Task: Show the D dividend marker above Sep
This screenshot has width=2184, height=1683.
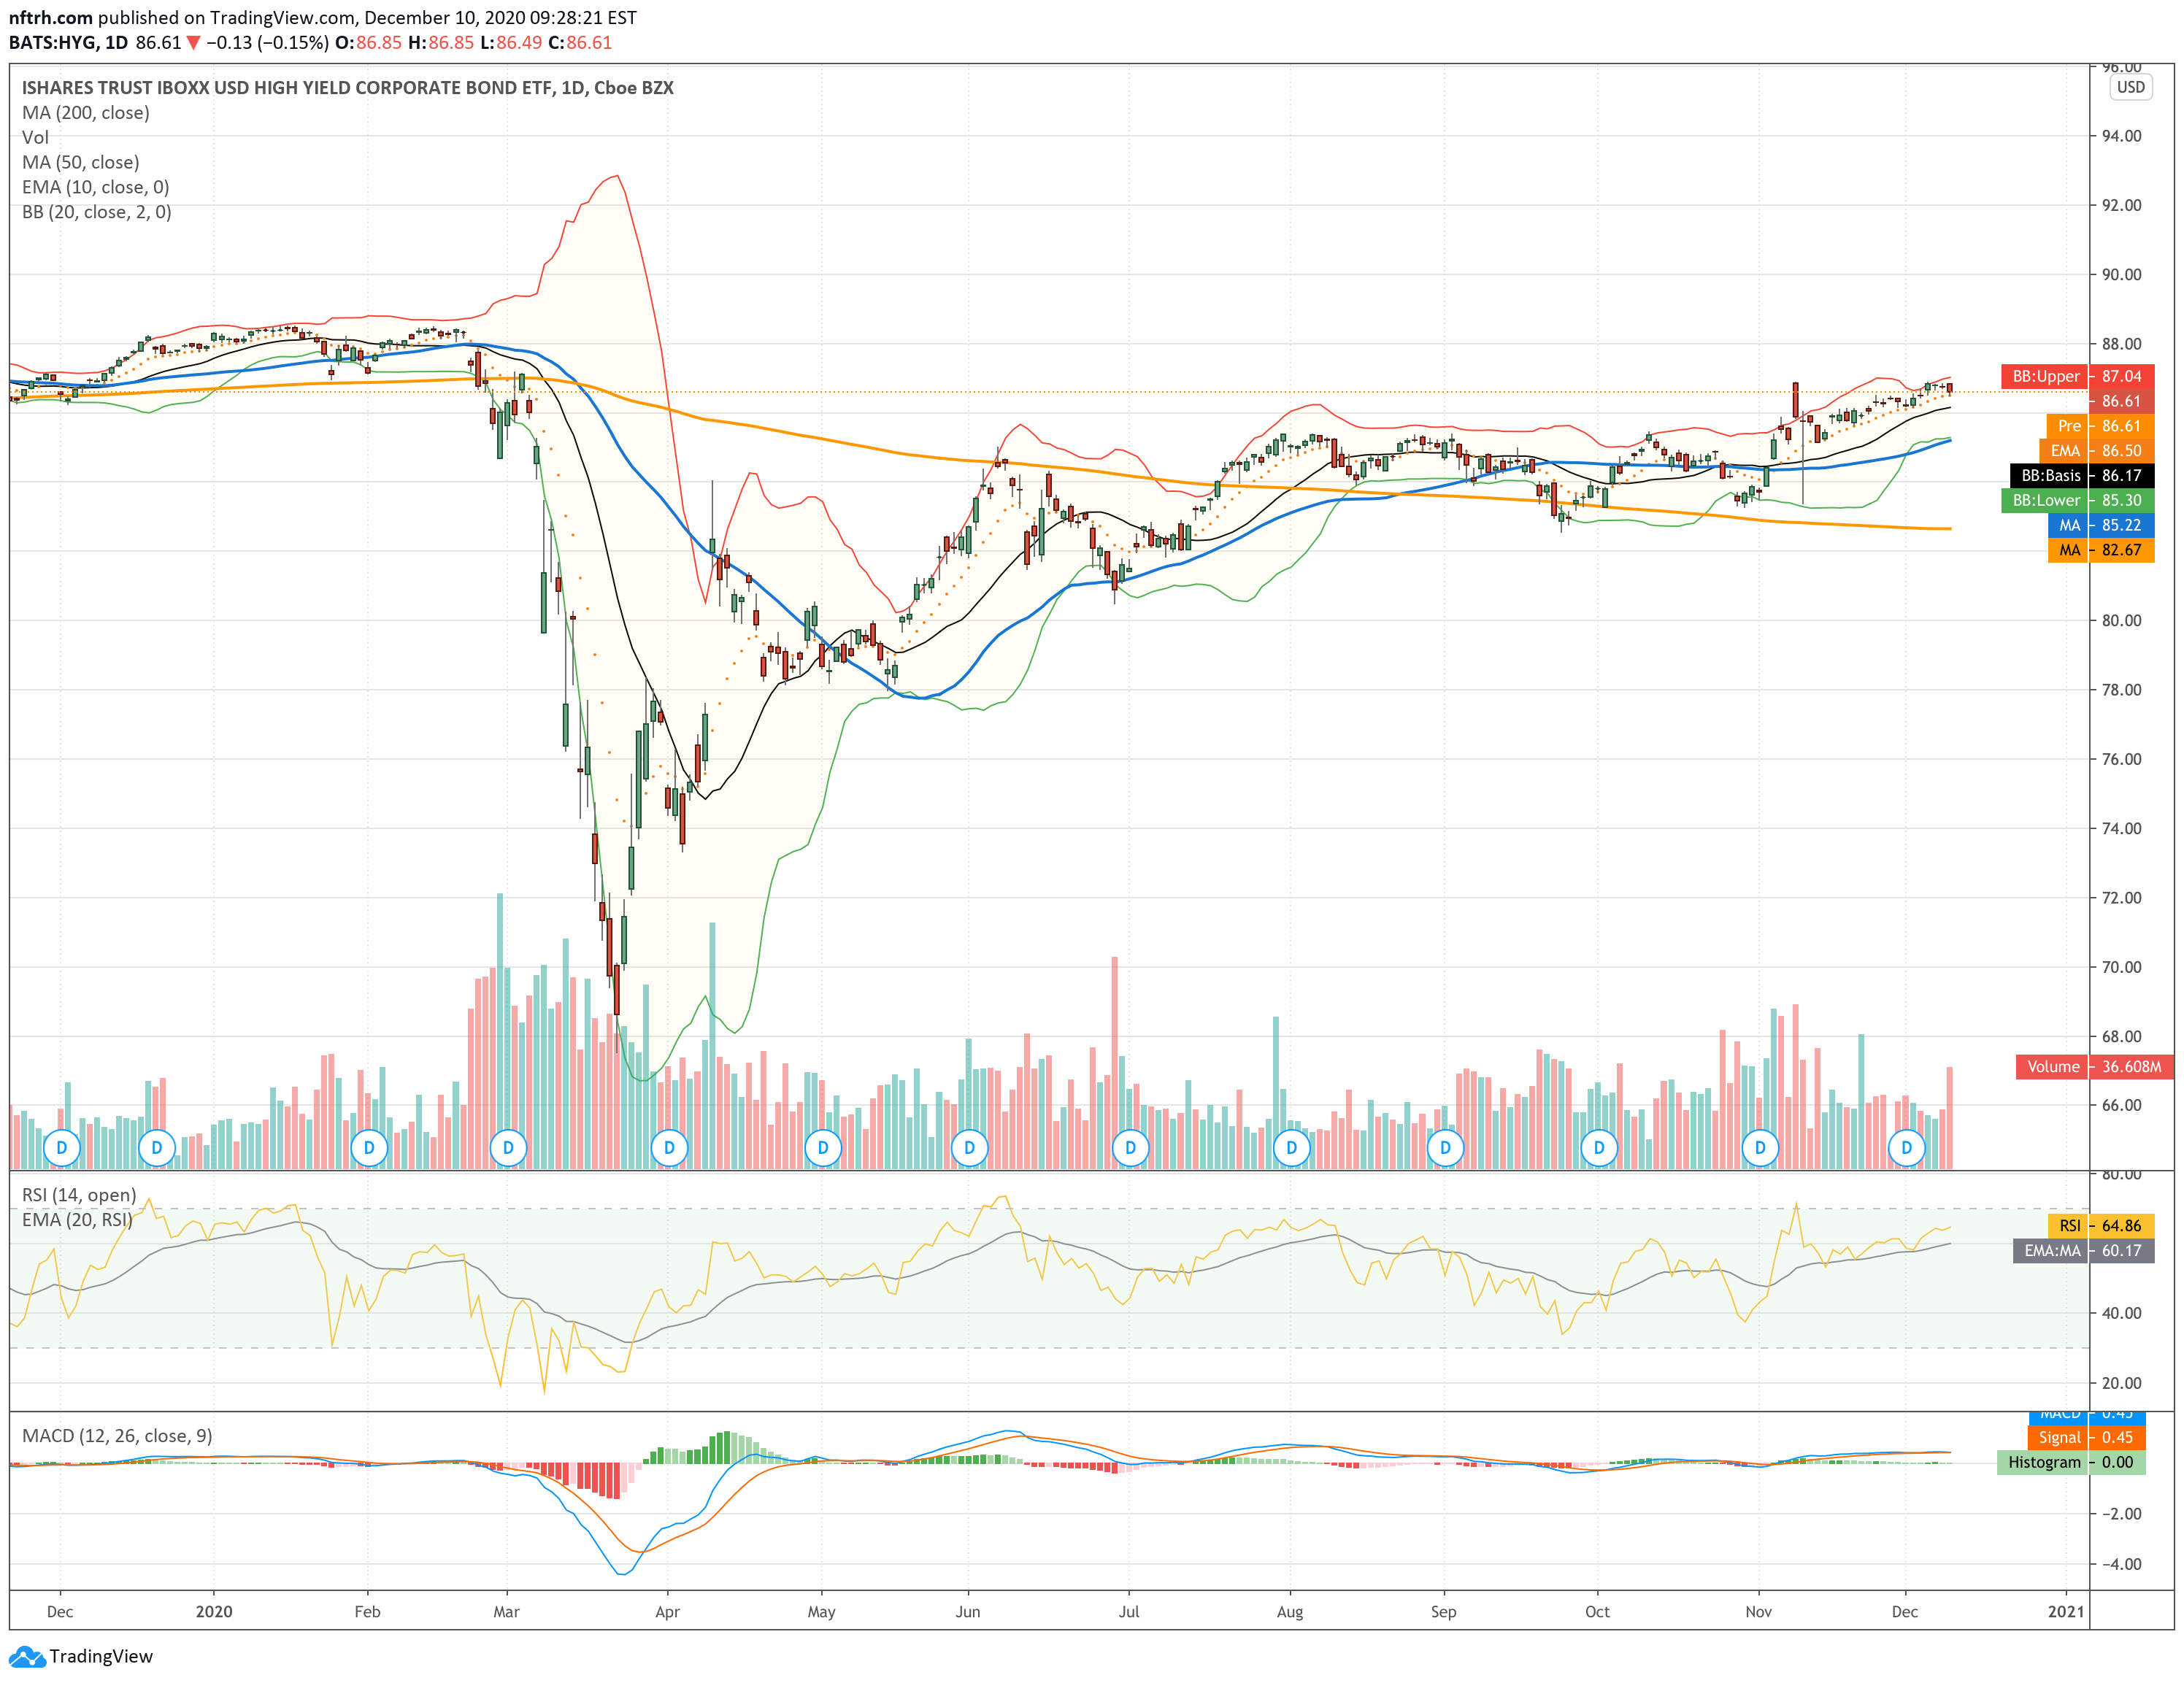Action: pos(1445,1148)
